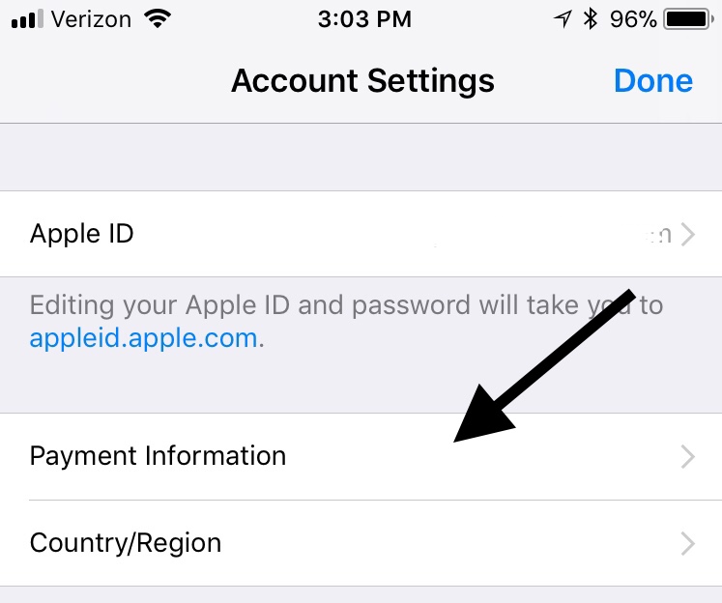Viewport: 722px width, 603px height.
Task: Tap the Bluetooth status icon
Action: click(591, 19)
